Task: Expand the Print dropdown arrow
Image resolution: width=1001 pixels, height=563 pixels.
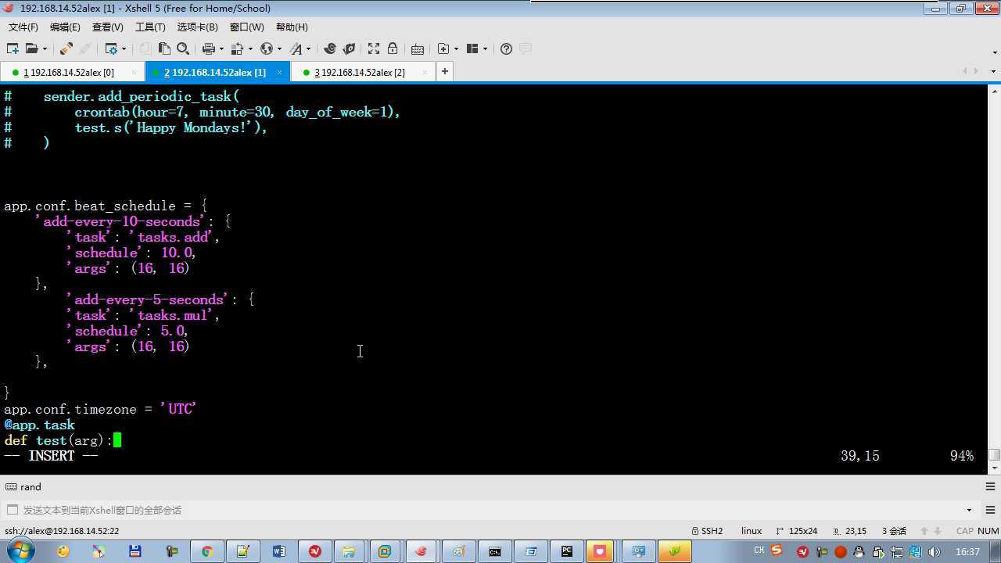Action: [221, 48]
